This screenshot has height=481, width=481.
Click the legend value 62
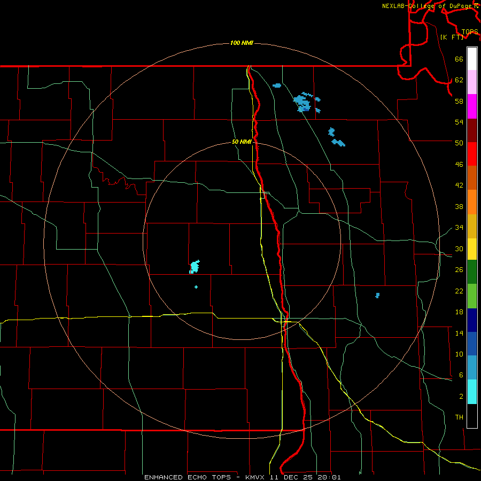(x=459, y=80)
